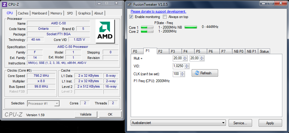
Task: Click the CLK value field
Action: coord(176,74)
